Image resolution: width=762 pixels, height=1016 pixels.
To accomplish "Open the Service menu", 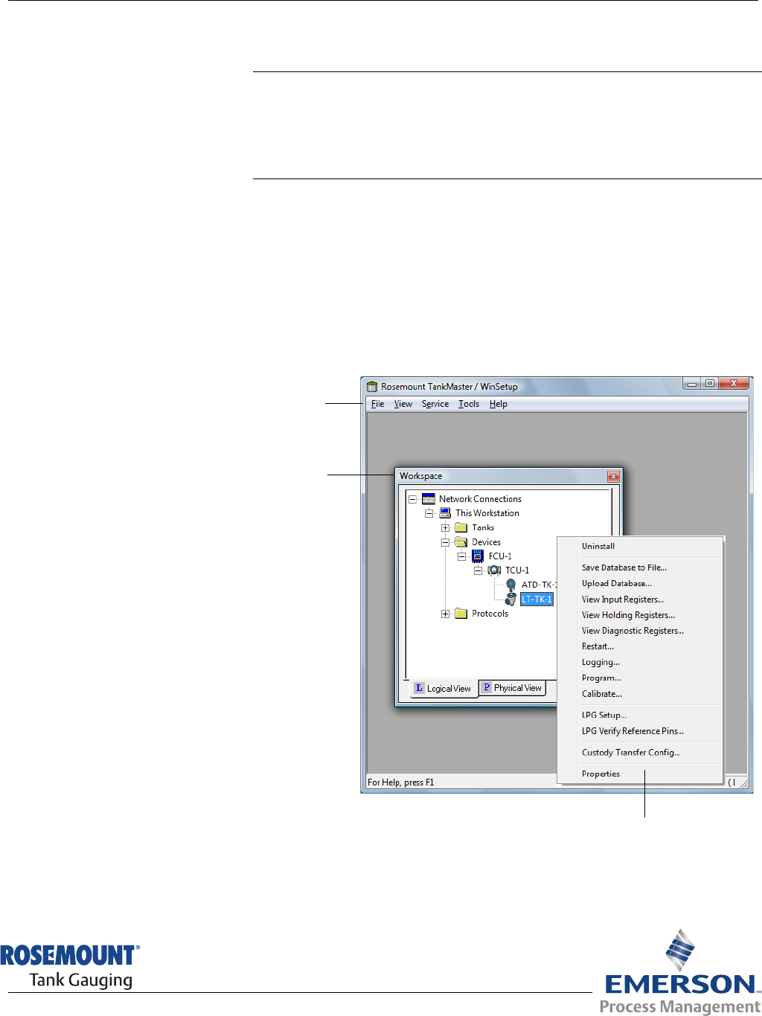I will pyautogui.click(x=435, y=404).
